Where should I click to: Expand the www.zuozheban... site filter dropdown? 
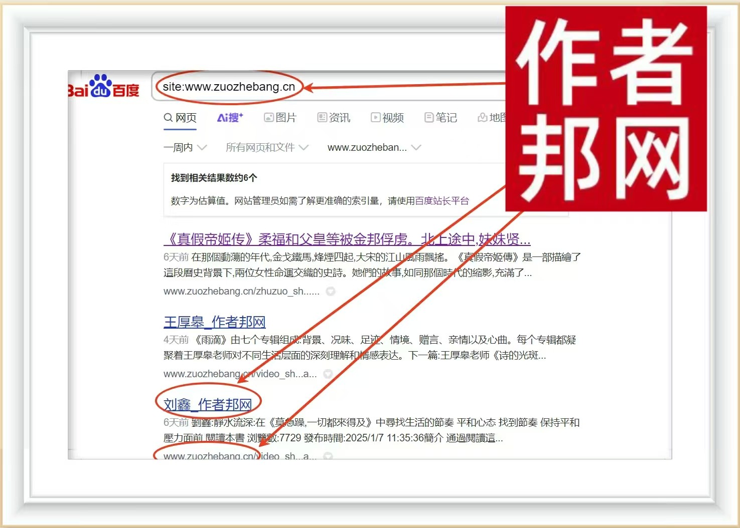click(374, 147)
